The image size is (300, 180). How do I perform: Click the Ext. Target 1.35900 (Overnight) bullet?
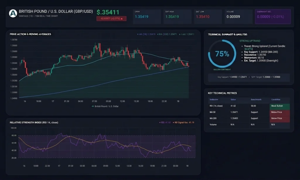261,61
